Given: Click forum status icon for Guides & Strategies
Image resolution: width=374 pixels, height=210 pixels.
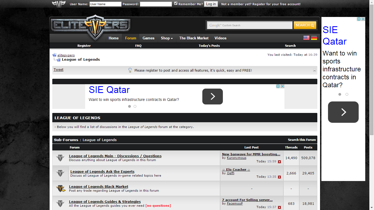Looking at the screenshot, I should pos(60,204).
